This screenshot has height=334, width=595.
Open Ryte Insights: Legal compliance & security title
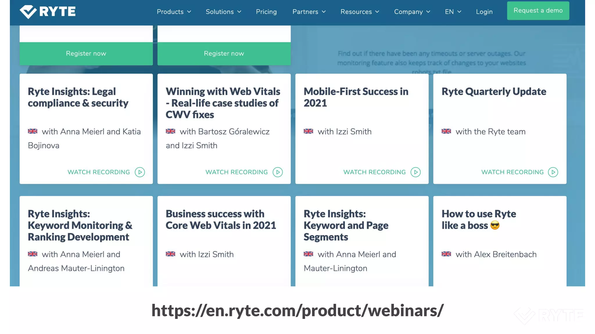click(x=78, y=97)
